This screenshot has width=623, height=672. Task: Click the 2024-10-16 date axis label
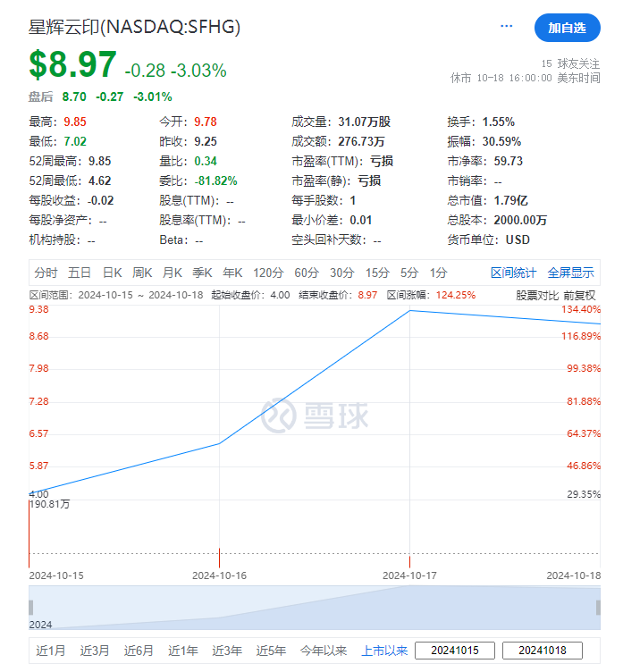220,575
